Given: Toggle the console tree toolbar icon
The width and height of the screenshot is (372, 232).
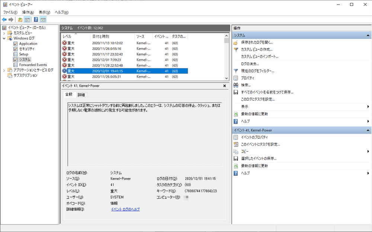Looking at the screenshot, I should coord(27,20).
